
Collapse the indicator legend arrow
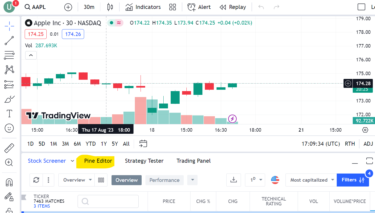[31, 55]
